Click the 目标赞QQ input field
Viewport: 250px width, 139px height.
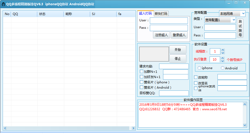174,93
